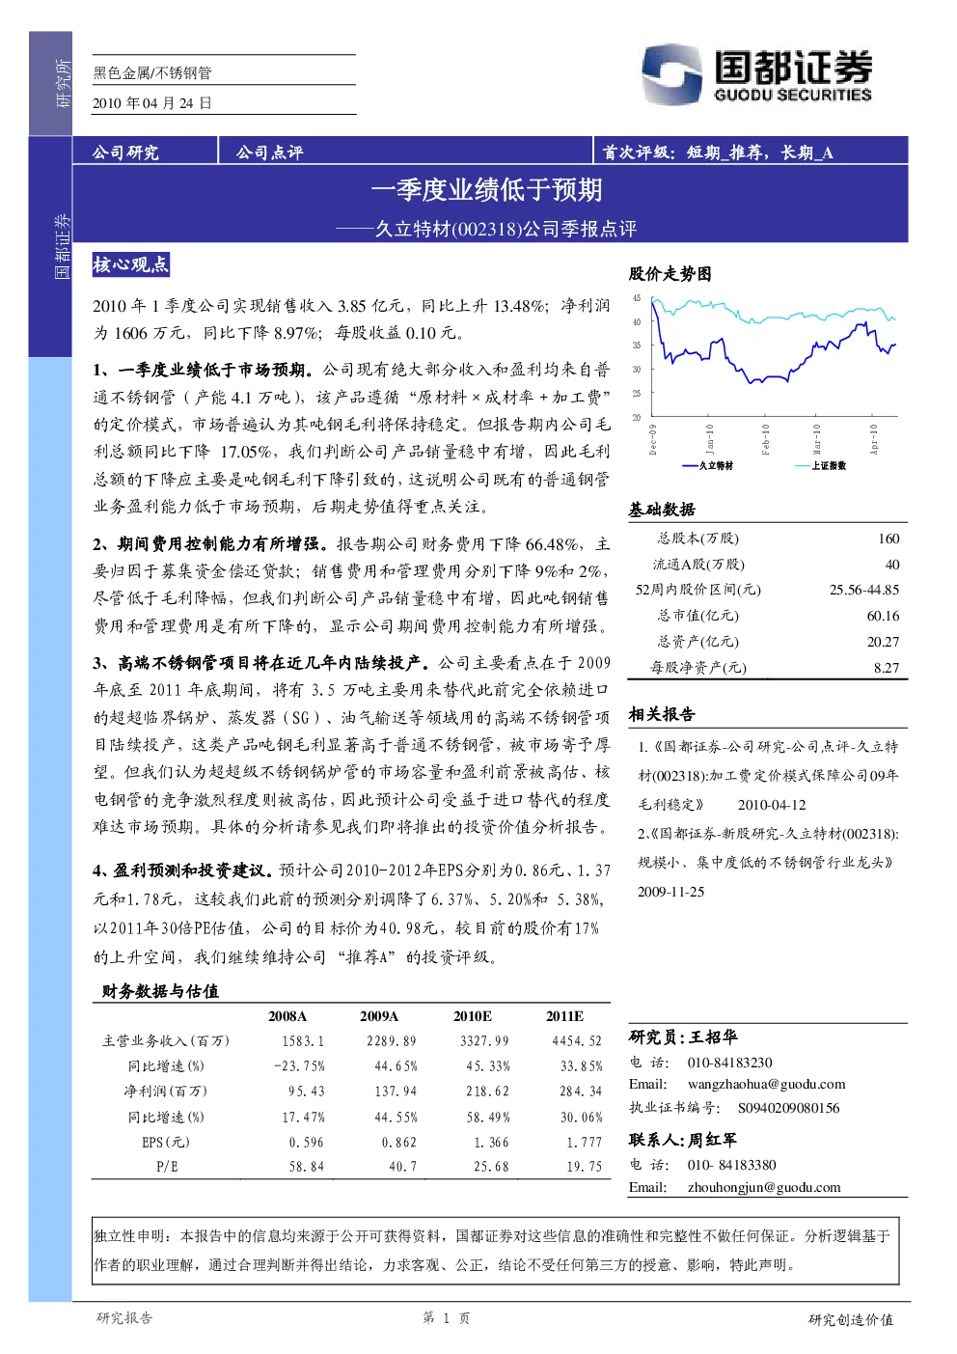Click the footer label 研究报告
This screenshot has width=957, height=1354.
(124, 1318)
